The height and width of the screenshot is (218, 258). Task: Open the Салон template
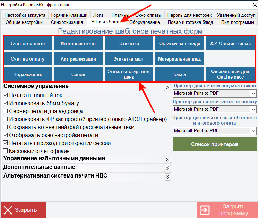pos(78,74)
